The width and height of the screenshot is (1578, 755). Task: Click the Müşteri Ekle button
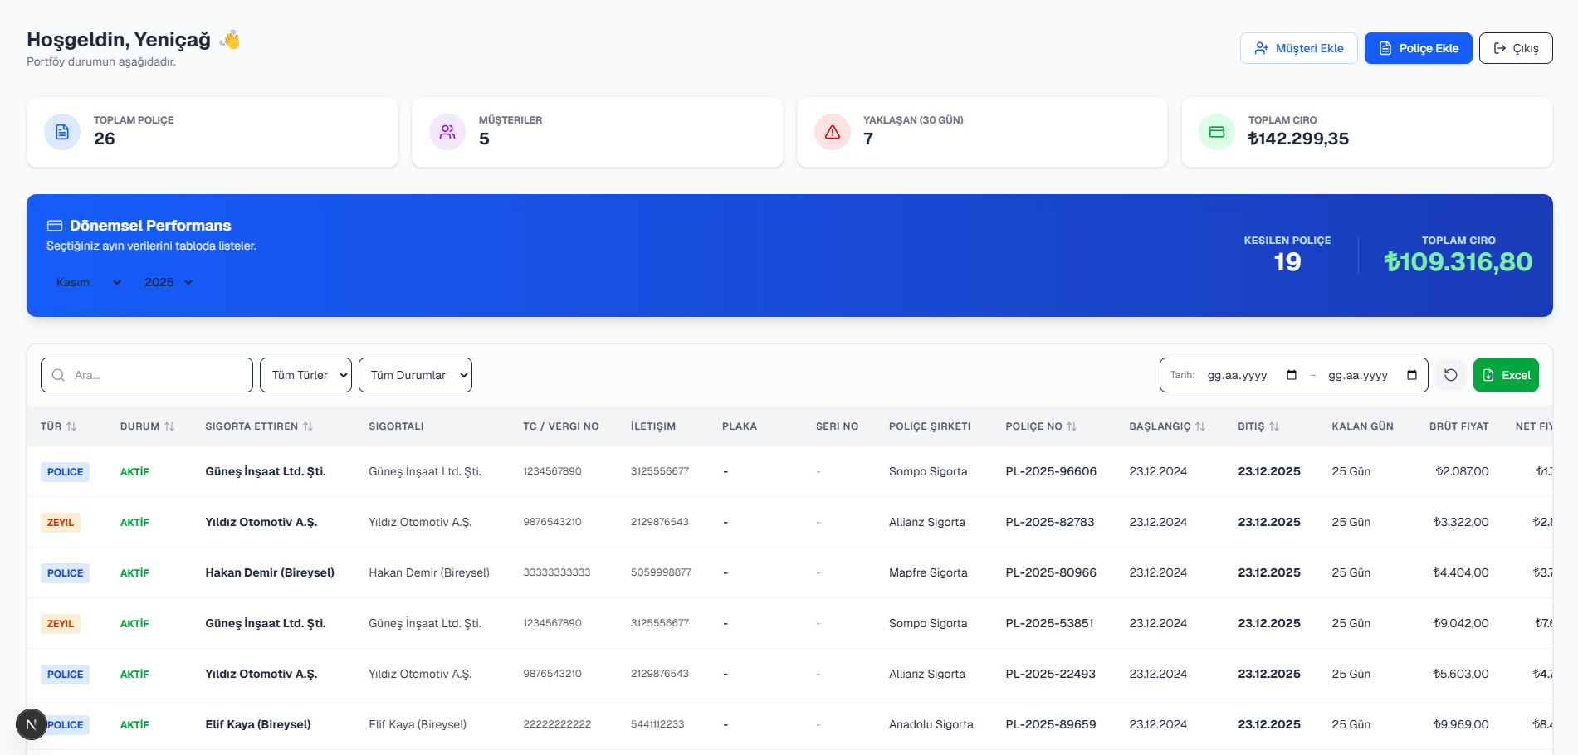(x=1298, y=48)
